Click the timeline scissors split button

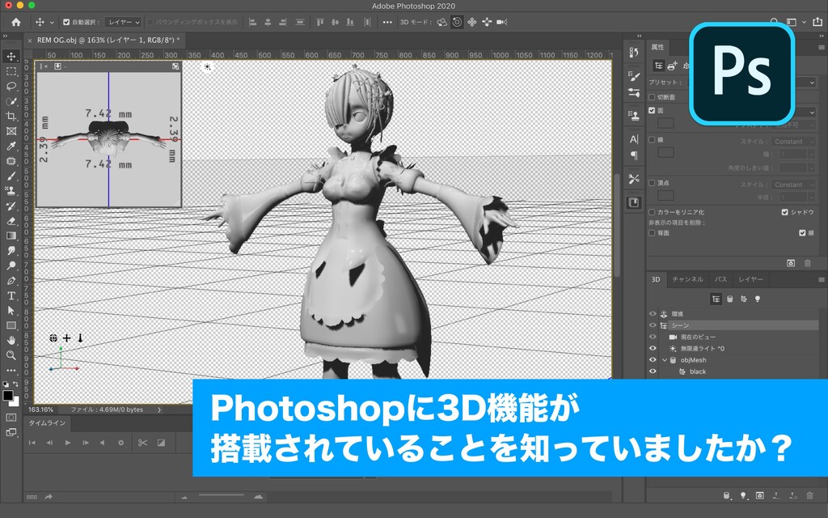click(x=142, y=443)
